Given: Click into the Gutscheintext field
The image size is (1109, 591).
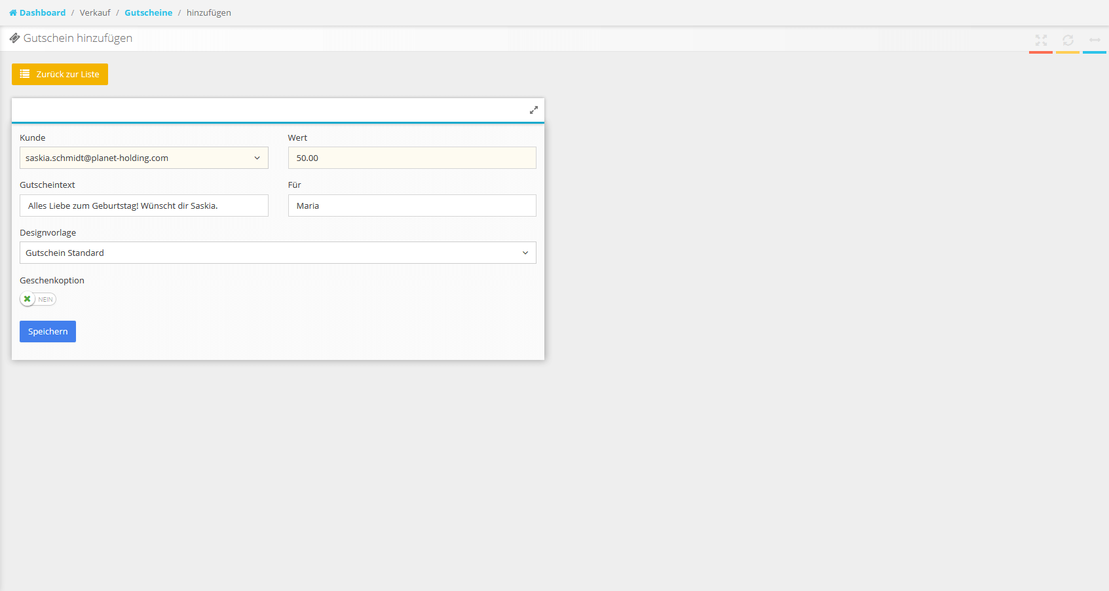Looking at the screenshot, I should pyautogui.click(x=143, y=206).
